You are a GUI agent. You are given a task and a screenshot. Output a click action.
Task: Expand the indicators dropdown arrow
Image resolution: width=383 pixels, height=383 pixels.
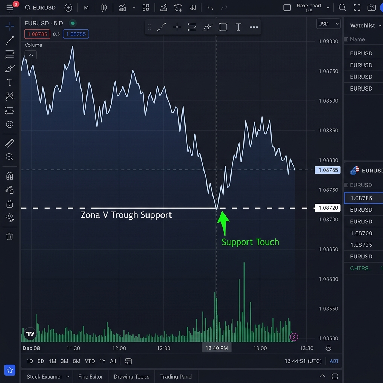click(x=134, y=8)
